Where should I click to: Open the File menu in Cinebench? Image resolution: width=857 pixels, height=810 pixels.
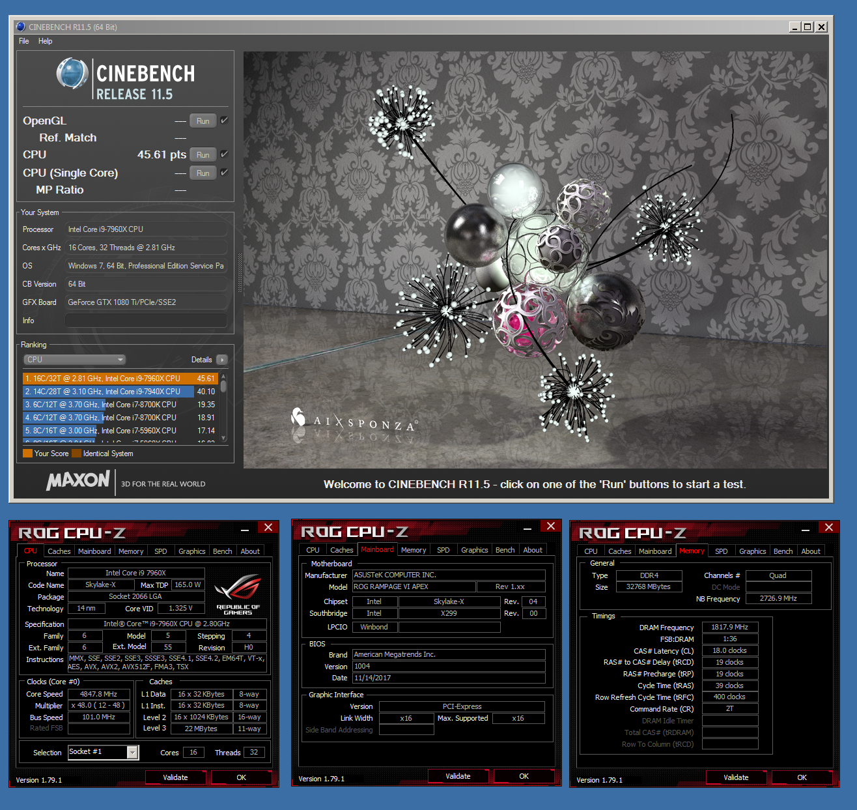24,41
